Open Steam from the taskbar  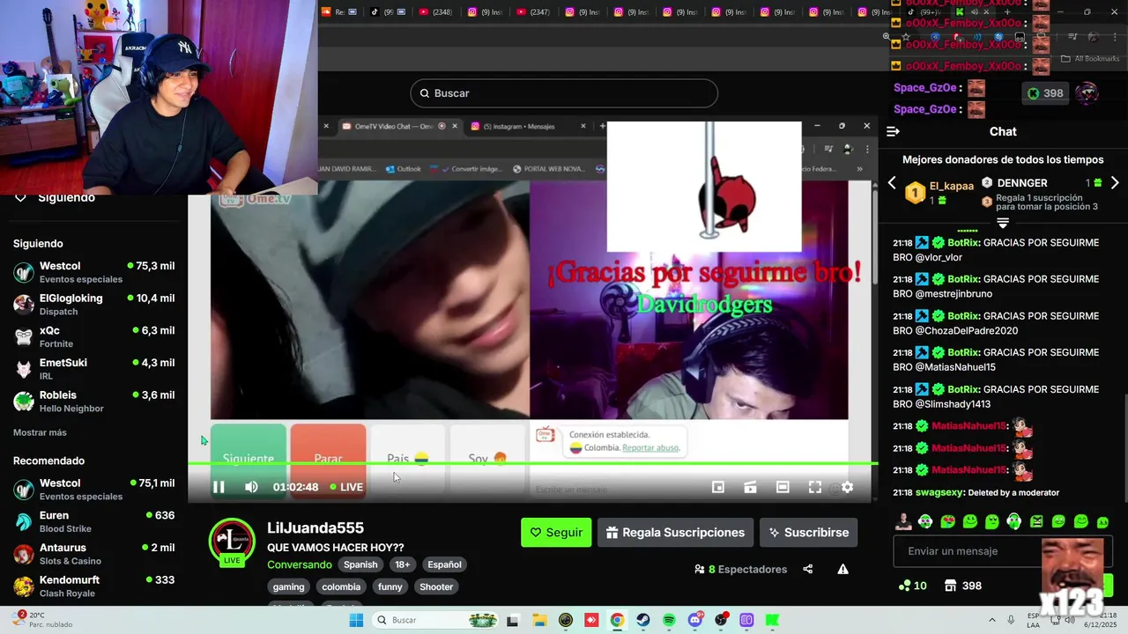point(643,620)
